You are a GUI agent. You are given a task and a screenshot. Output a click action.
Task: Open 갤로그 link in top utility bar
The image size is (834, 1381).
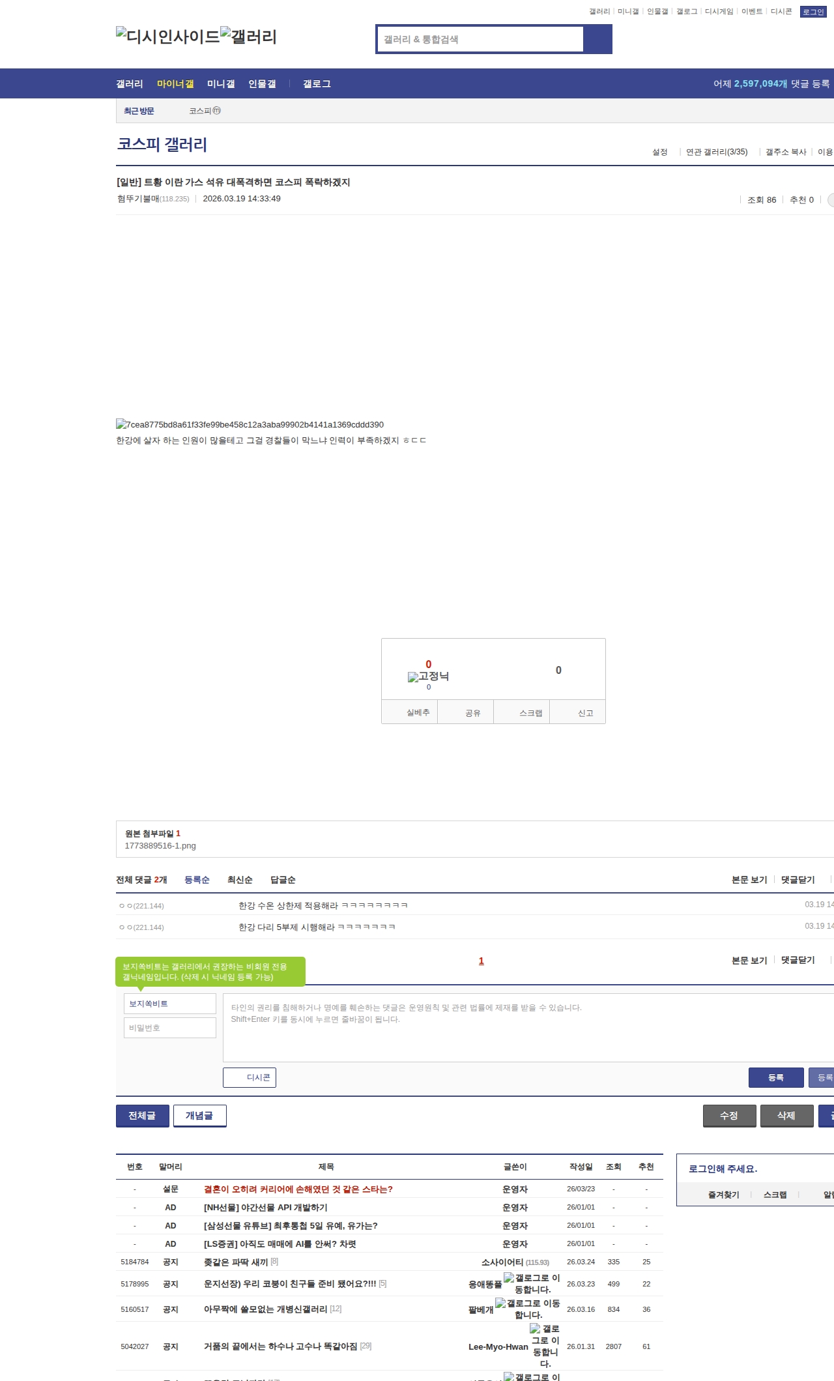coord(687,12)
